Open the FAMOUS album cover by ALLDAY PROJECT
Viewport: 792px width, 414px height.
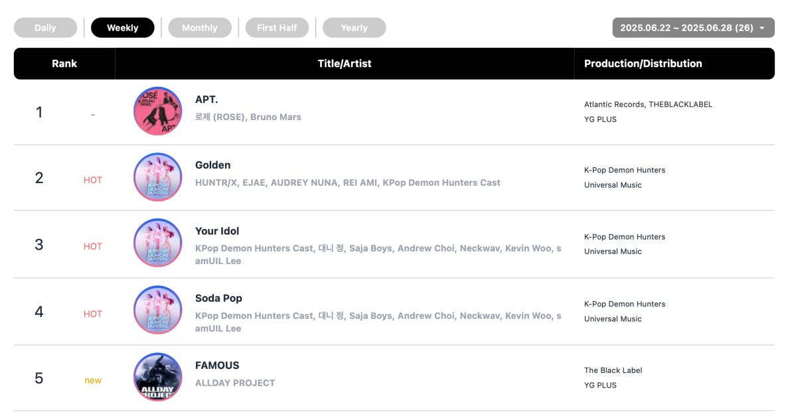[157, 377]
